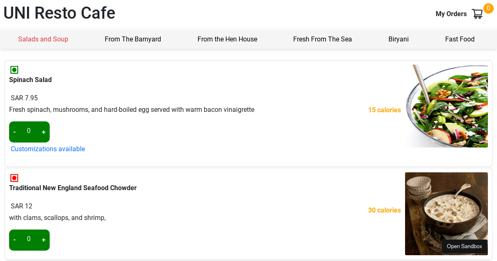The height and width of the screenshot is (261, 497).
Task: Open the Fresh From The Sea section
Action: click(323, 39)
